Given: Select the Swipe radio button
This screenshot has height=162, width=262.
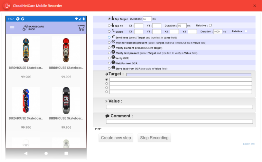Looking at the screenshot, I should [109, 31].
